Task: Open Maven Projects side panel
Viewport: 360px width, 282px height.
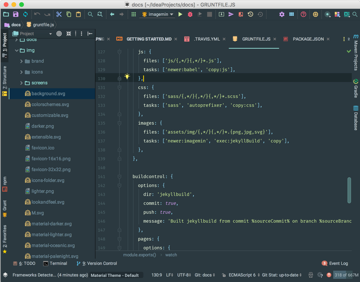Action: (356, 52)
